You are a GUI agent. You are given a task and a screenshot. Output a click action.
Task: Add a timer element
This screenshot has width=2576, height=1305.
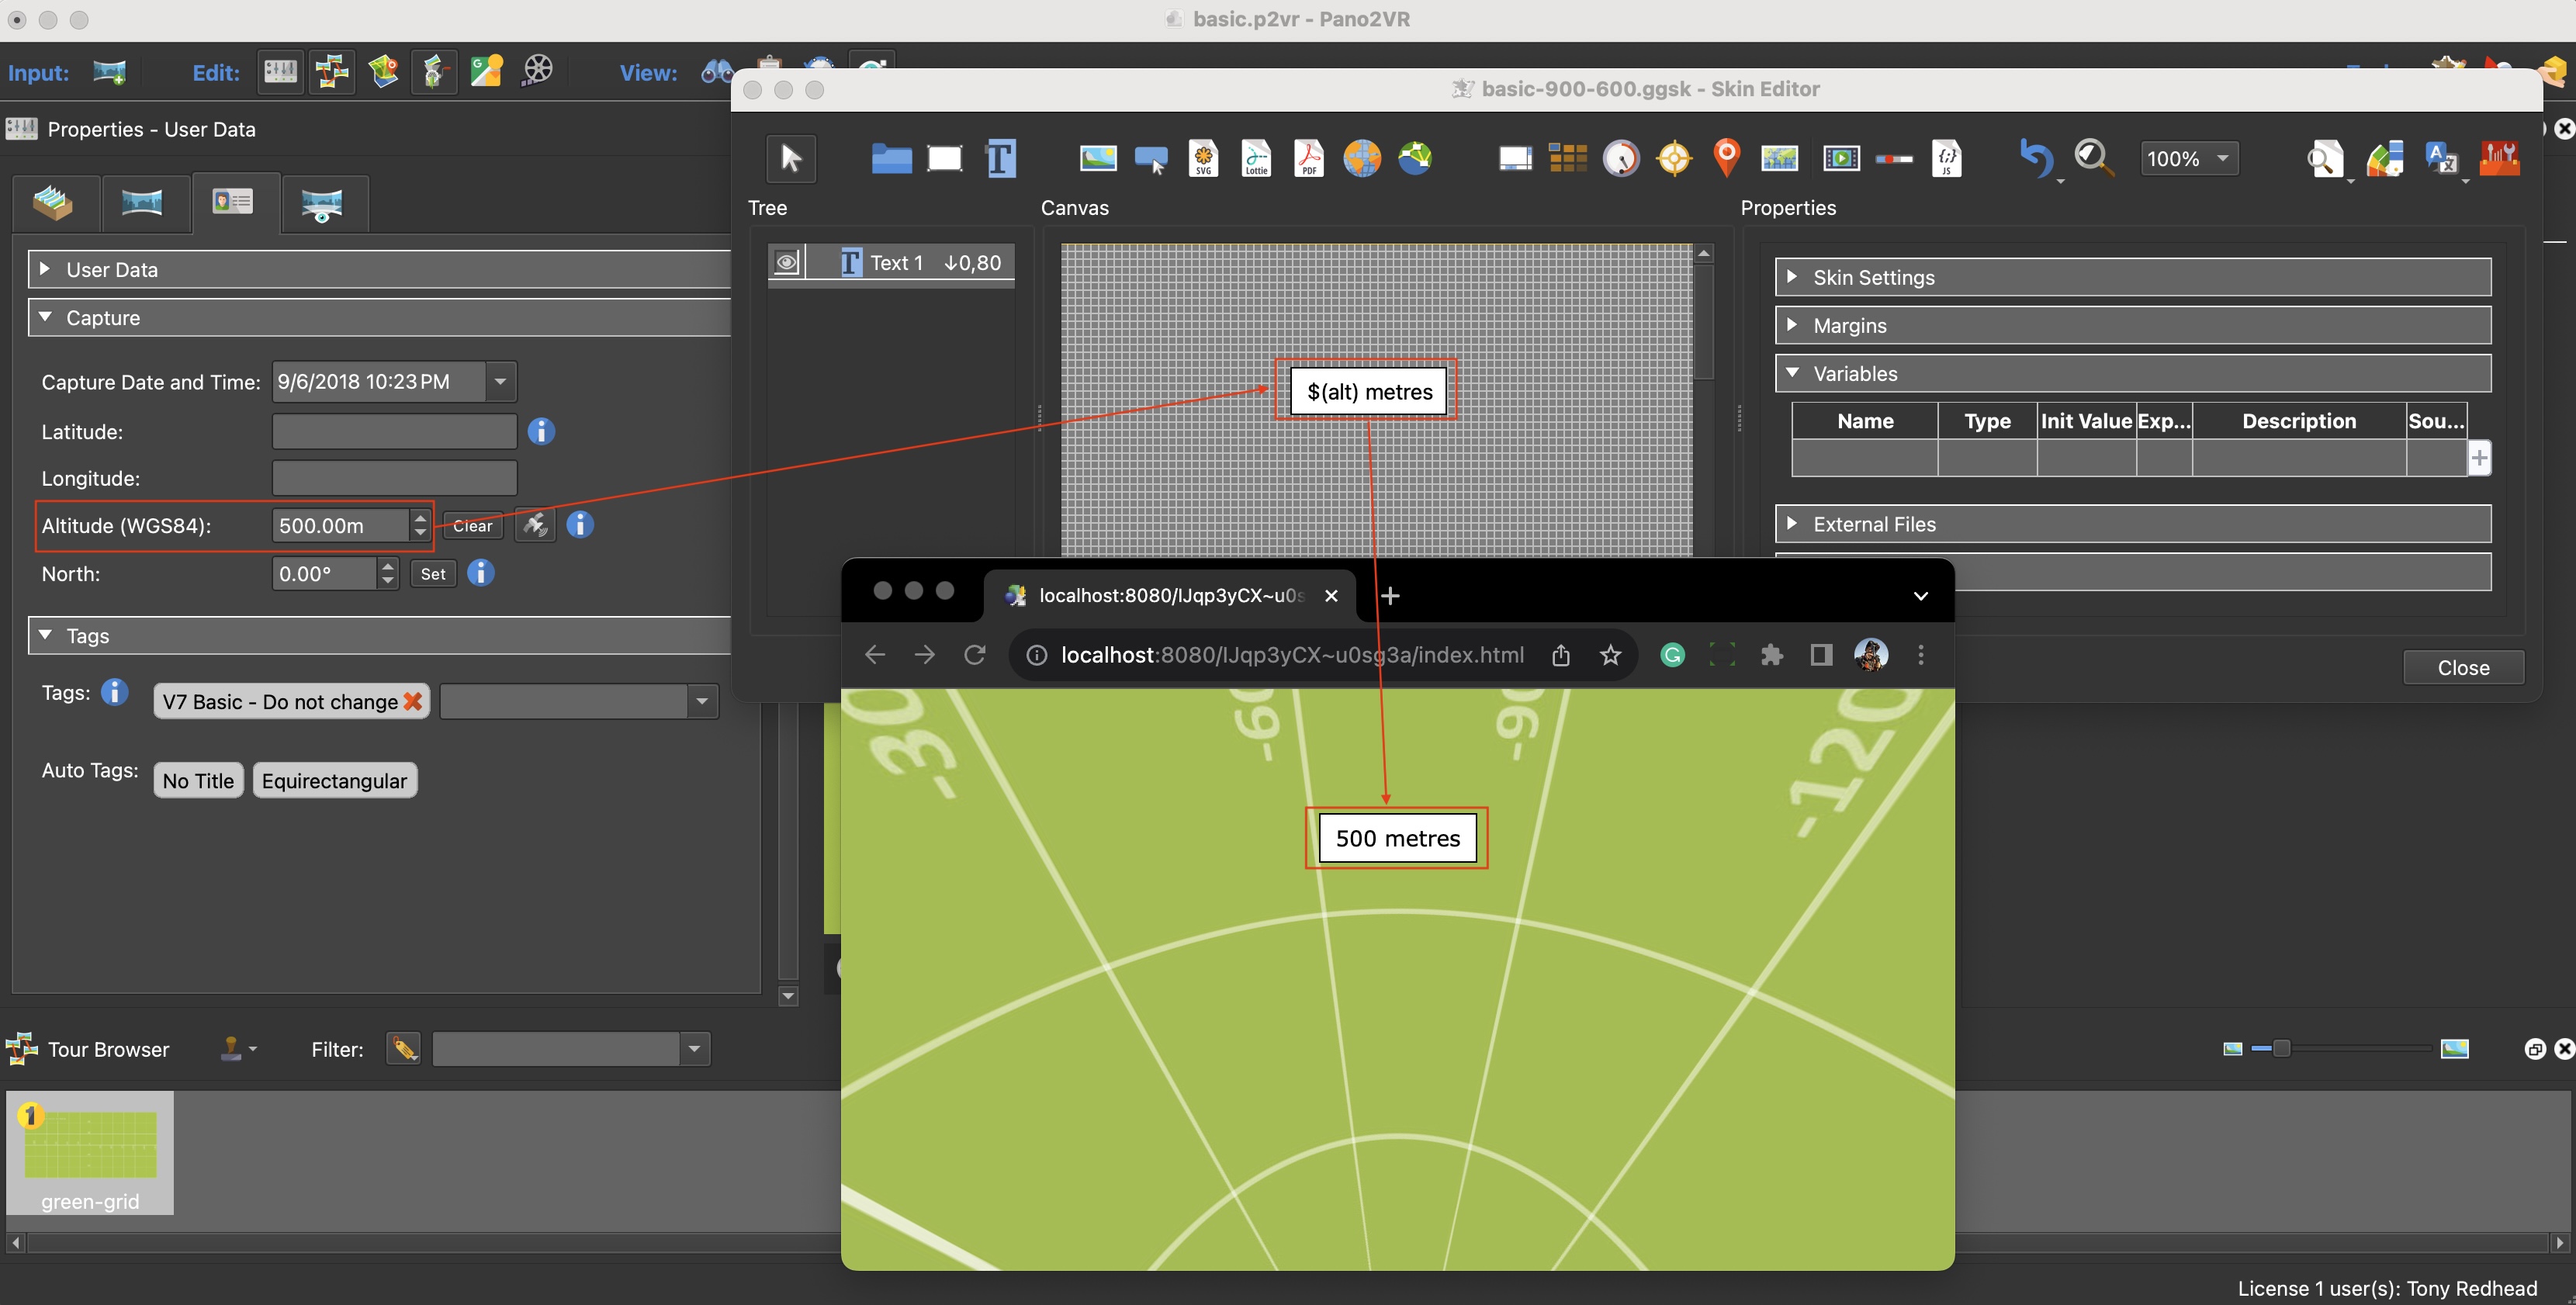(x=1621, y=158)
